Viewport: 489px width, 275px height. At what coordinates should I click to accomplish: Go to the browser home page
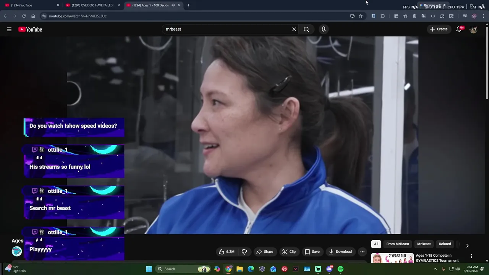[33, 16]
